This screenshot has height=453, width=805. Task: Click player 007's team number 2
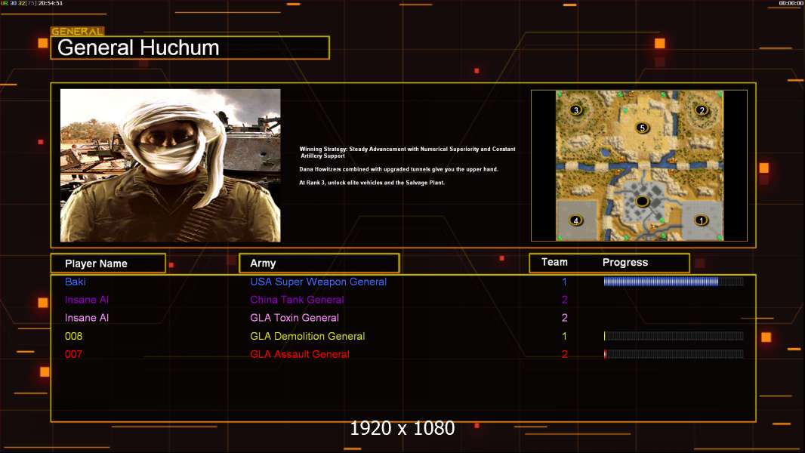[565, 354]
